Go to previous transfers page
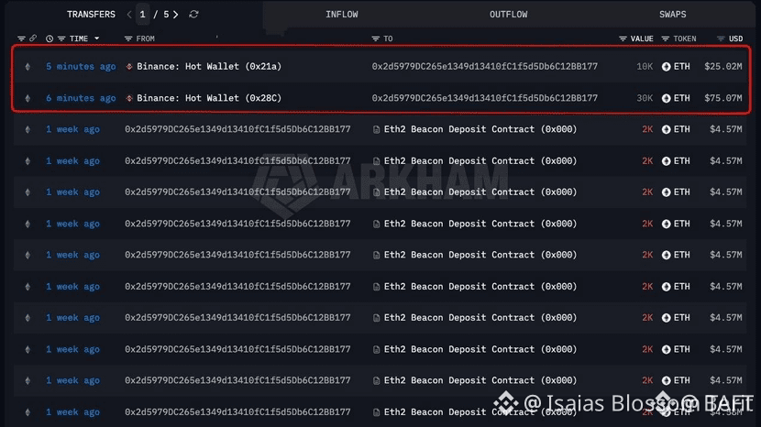This screenshot has width=761, height=427. pyautogui.click(x=129, y=15)
